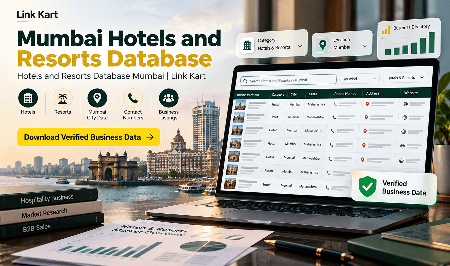Click the Link Kart logo text
Image resolution: width=450 pixels, height=266 pixels.
click(x=37, y=14)
